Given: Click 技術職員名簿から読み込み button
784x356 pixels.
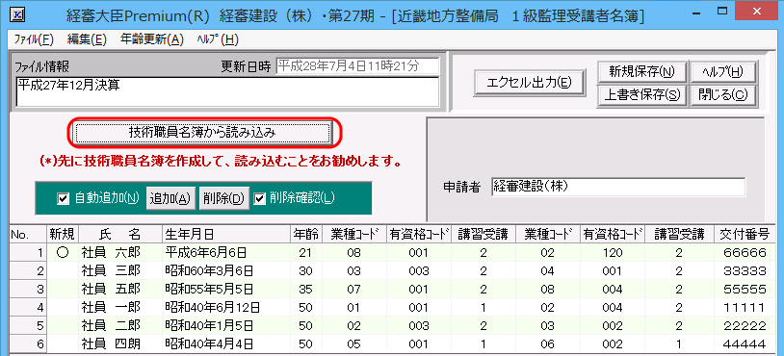Looking at the screenshot, I should (202, 133).
